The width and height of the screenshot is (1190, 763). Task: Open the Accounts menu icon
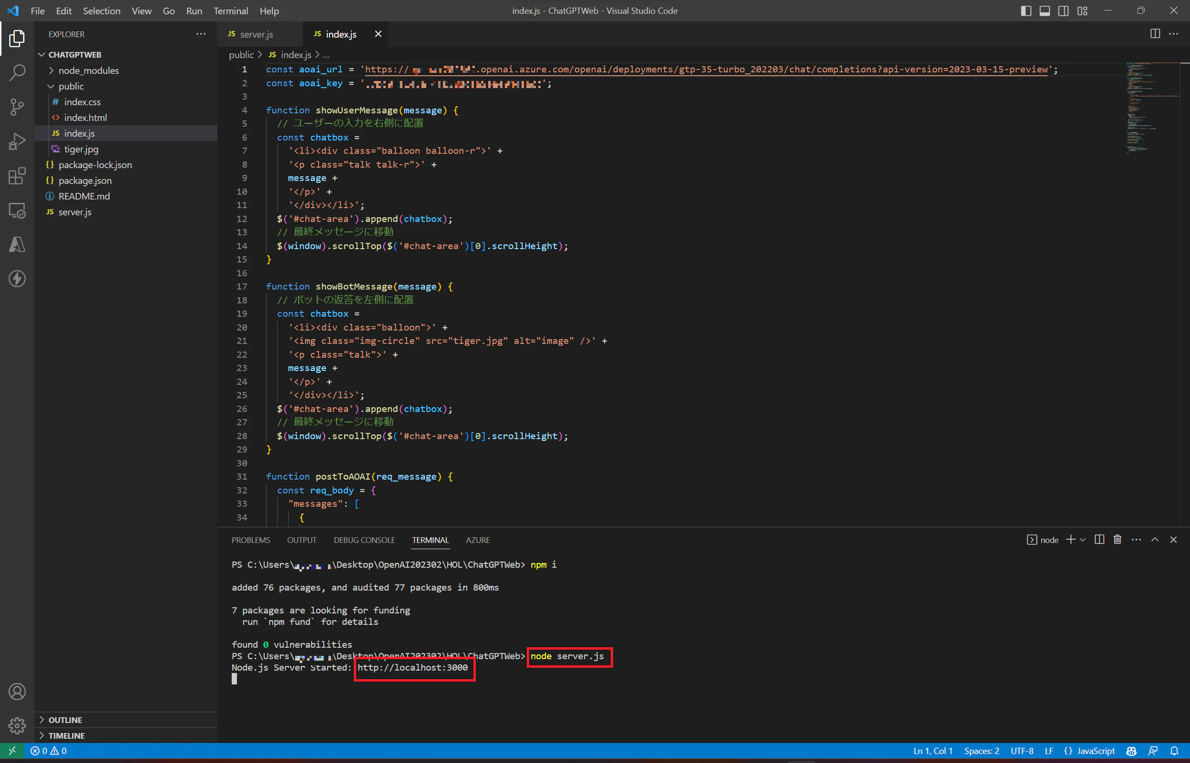17,692
